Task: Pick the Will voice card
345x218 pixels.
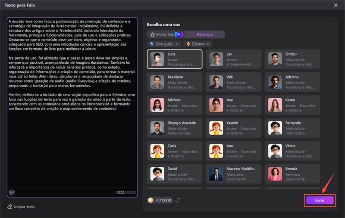Action: 233,82
